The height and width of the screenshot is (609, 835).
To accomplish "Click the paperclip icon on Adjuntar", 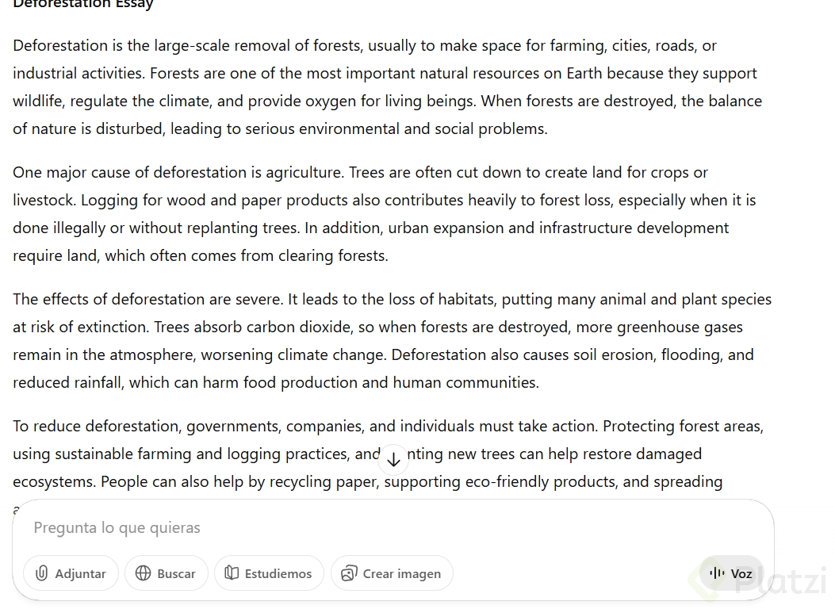I will pos(42,573).
